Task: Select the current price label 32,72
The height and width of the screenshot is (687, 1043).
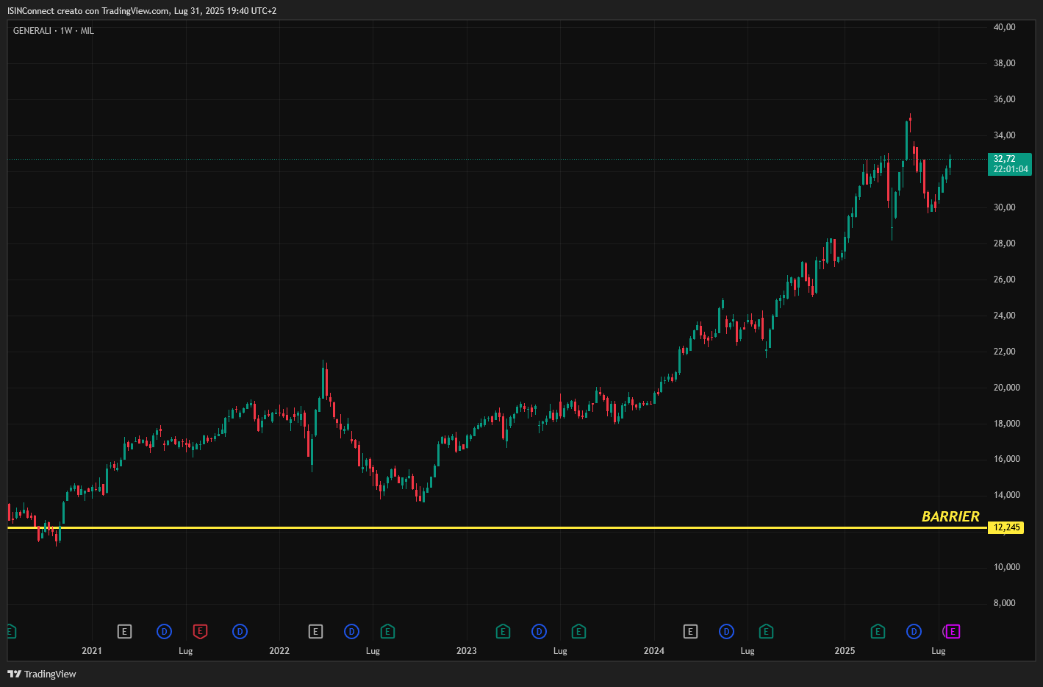Action: coord(1010,164)
